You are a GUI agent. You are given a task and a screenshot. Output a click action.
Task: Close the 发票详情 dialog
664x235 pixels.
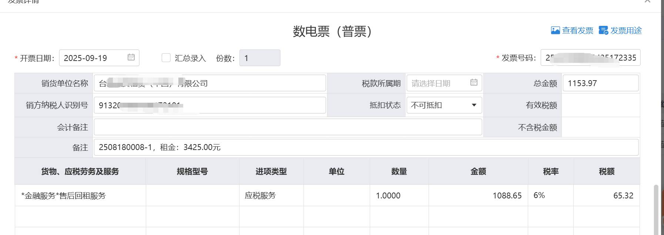(x=647, y=1)
